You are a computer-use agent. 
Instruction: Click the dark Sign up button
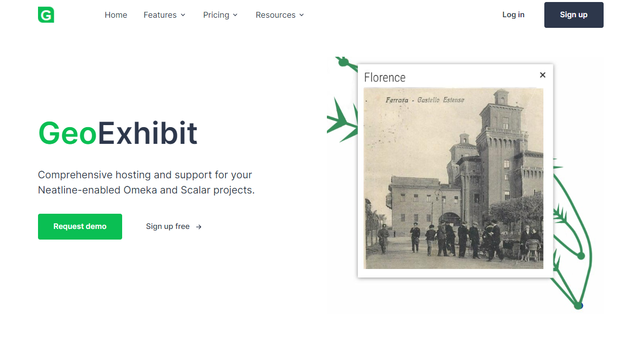click(574, 15)
